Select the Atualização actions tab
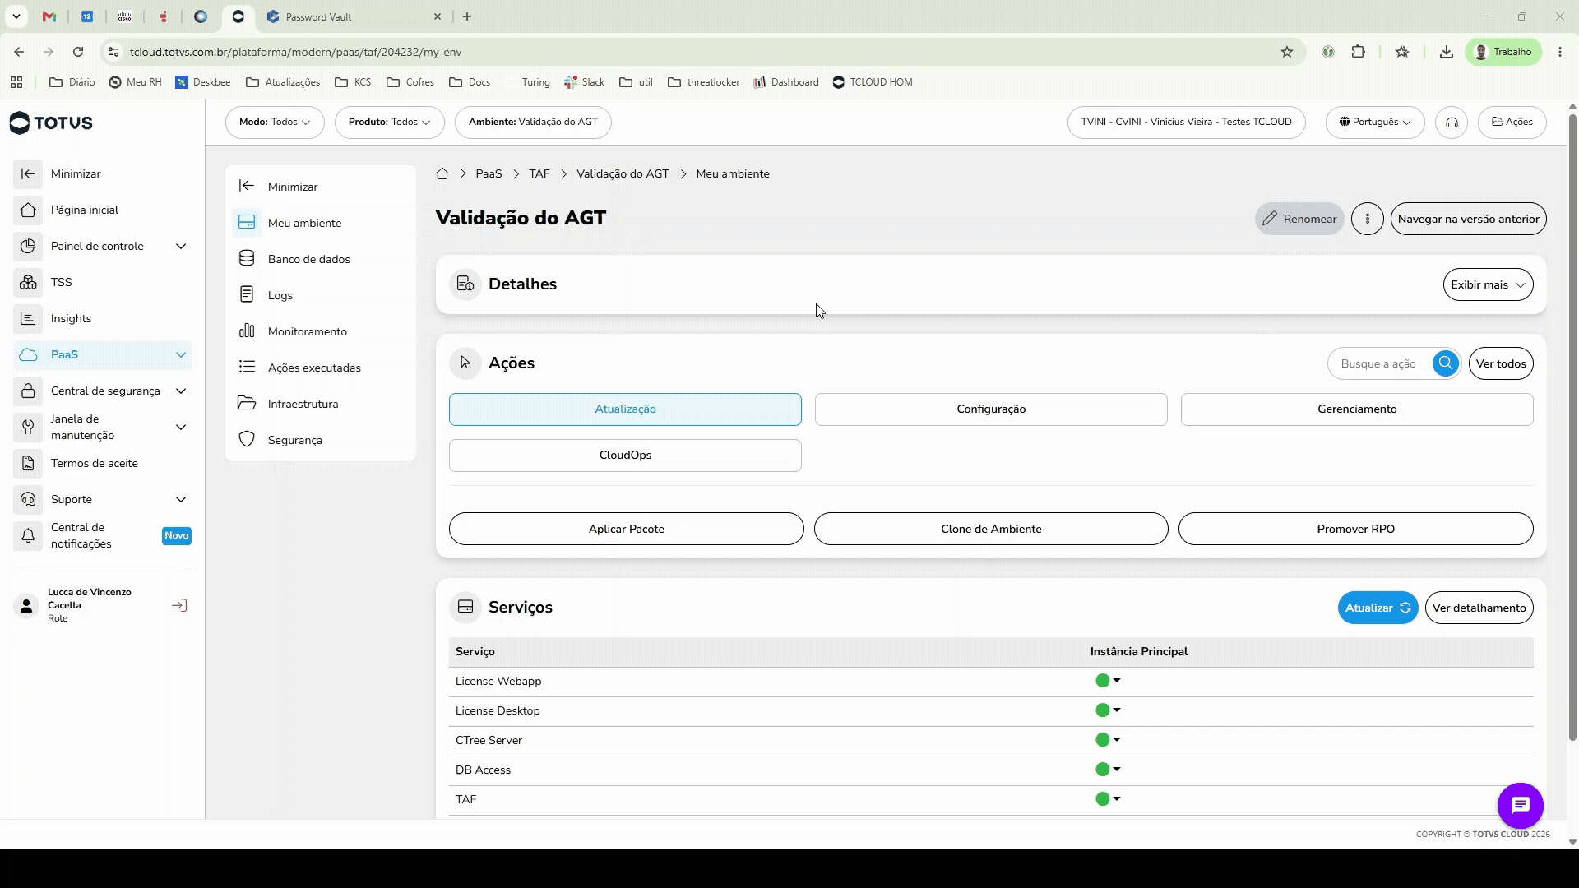Viewport: 1579px width, 888px height. [x=625, y=409]
